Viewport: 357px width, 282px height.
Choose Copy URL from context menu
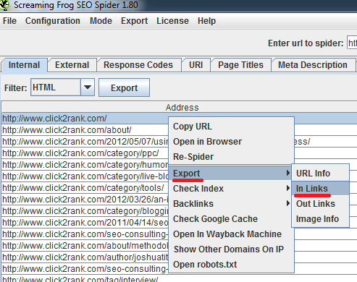[x=231, y=127]
